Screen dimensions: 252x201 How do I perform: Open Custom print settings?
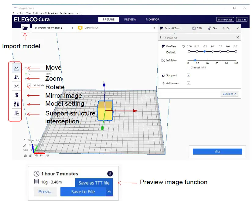tap(229, 94)
